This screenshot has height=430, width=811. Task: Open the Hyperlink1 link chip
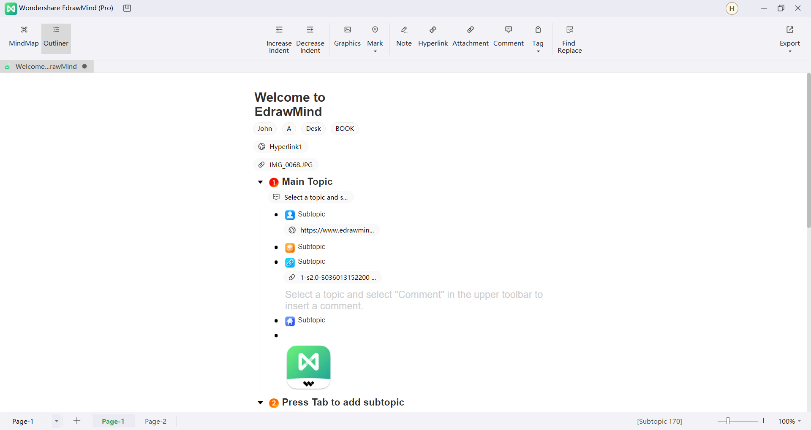tap(280, 146)
